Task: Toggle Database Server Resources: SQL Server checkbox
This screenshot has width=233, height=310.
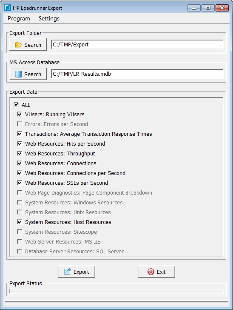Action: coord(20,251)
